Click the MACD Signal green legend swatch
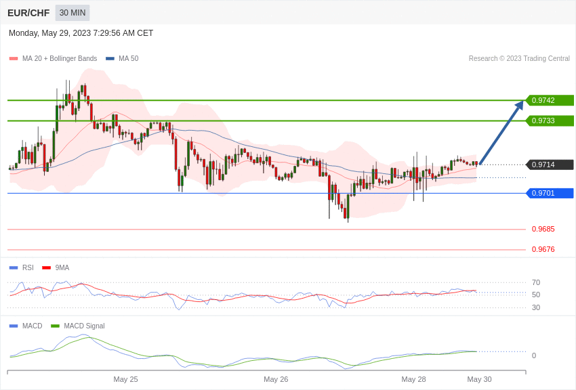This screenshot has width=576, height=390. tap(55, 326)
